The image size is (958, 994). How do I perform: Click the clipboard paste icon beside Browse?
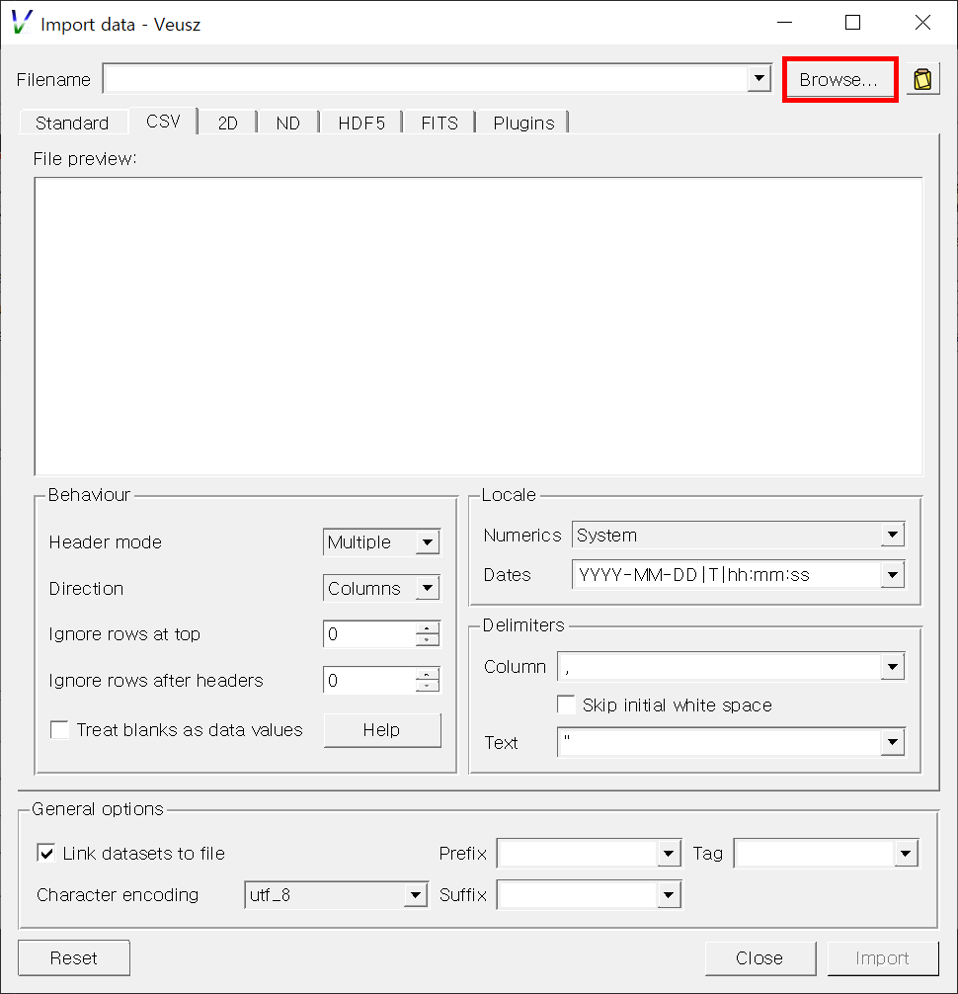(922, 79)
